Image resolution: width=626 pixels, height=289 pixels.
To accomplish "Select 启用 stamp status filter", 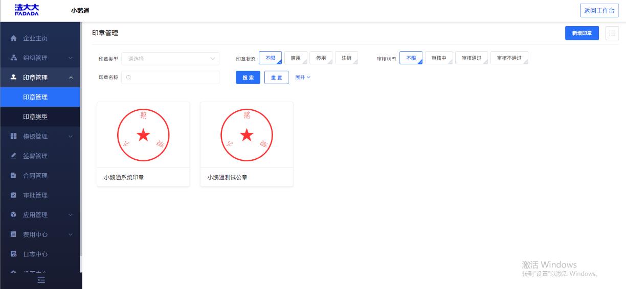I will [x=296, y=58].
